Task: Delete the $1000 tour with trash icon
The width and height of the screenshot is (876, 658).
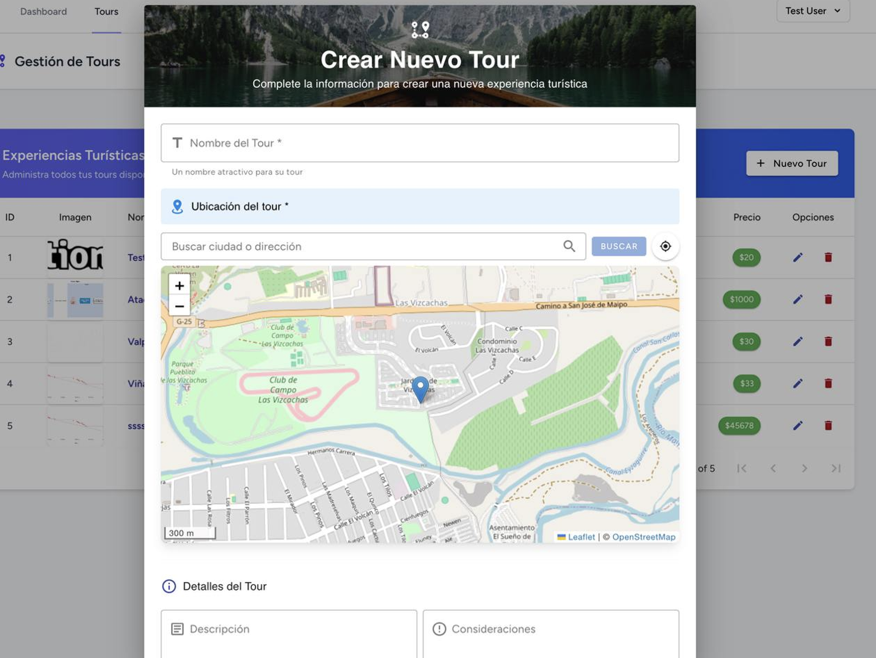Action: click(x=828, y=299)
